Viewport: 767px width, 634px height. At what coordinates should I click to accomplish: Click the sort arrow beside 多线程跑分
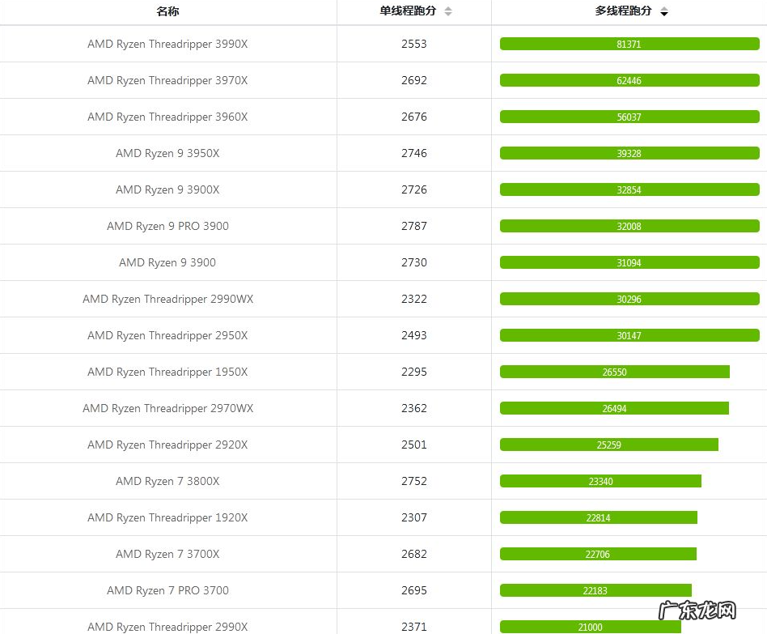664,12
